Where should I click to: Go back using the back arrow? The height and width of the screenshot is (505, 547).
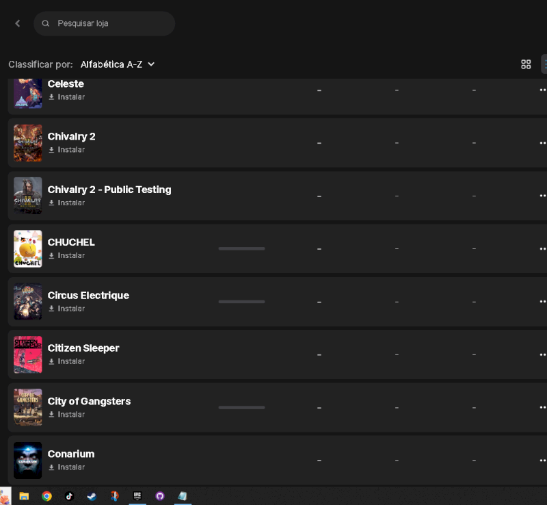[18, 23]
